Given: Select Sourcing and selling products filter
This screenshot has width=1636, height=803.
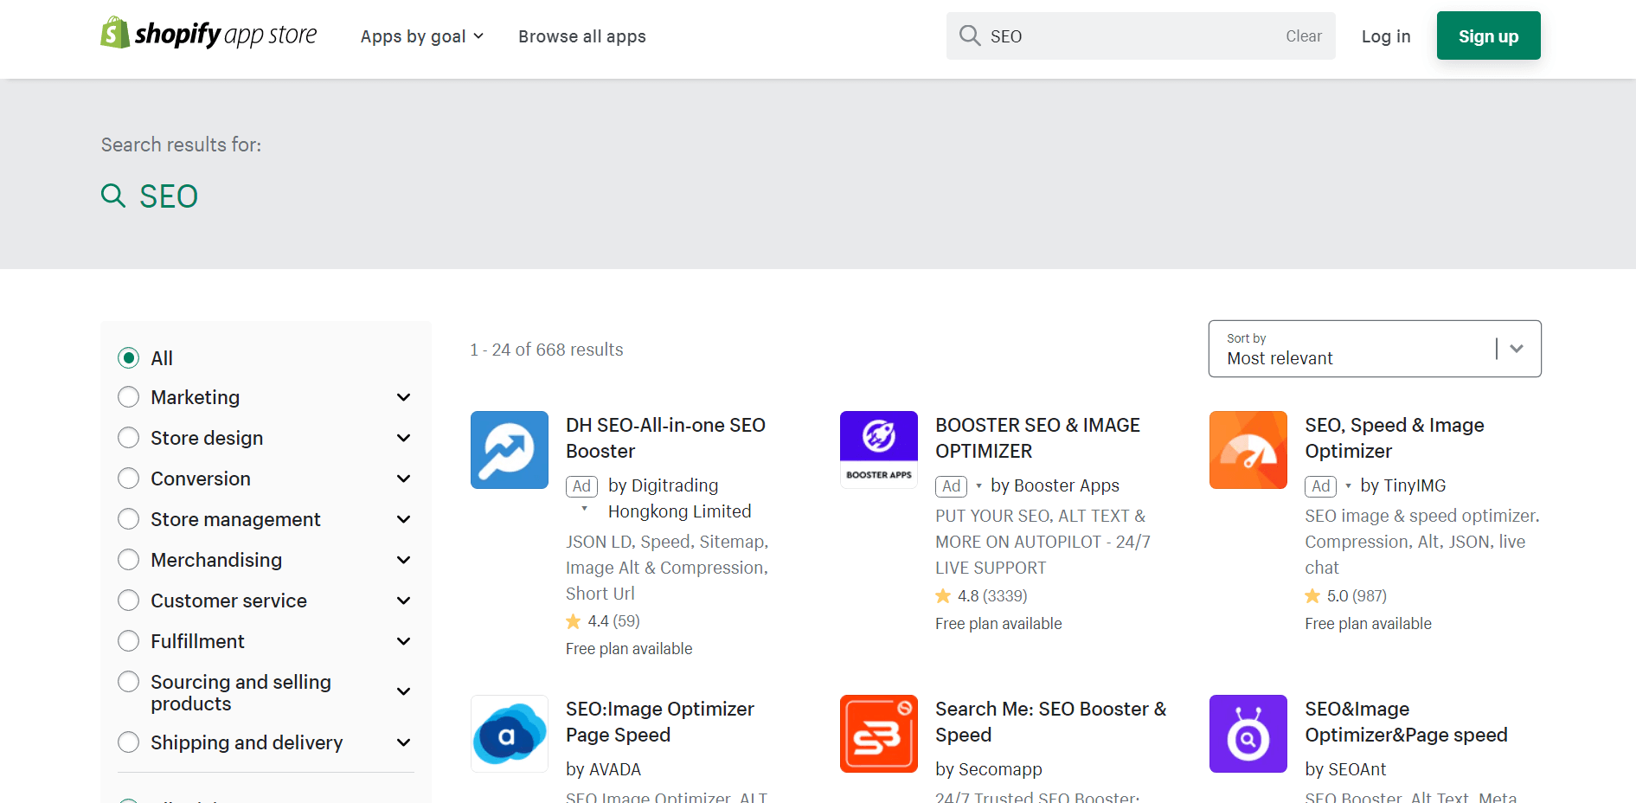Looking at the screenshot, I should pyautogui.click(x=129, y=682).
